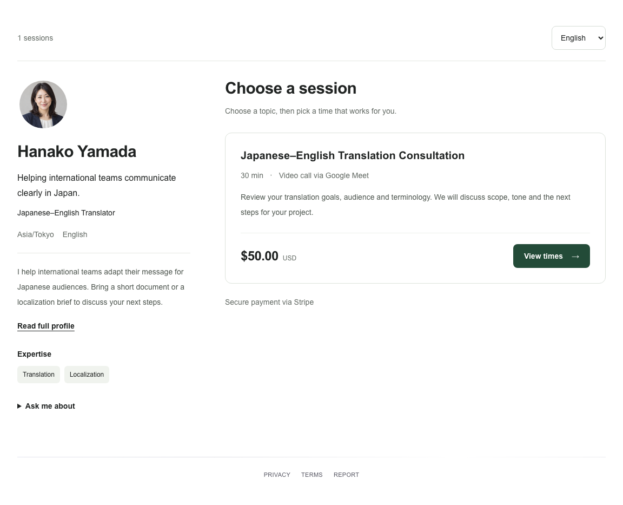Click the arrow icon on View times

click(x=575, y=257)
